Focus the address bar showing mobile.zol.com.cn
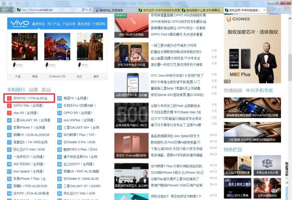This screenshot has width=292, height=200. 49,10
